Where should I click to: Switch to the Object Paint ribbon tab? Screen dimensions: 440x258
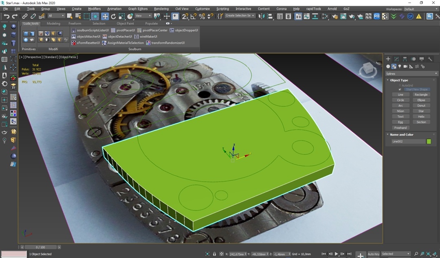(x=125, y=24)
